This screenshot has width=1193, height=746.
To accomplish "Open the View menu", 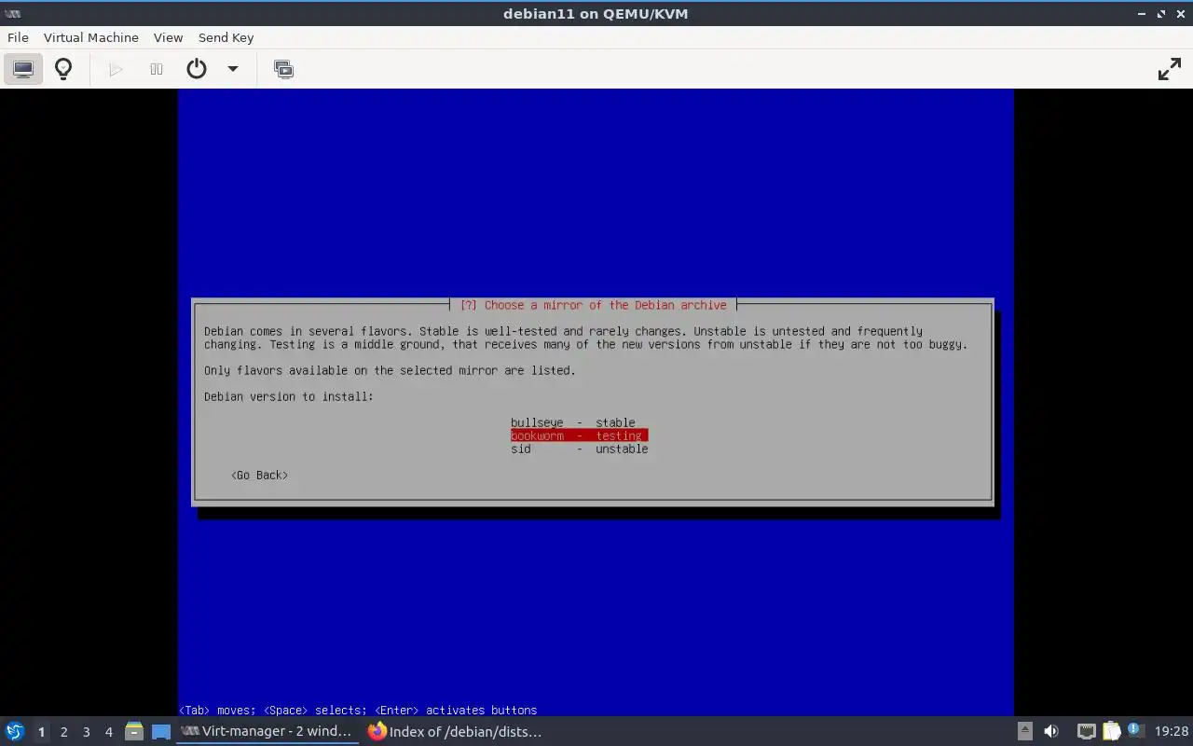I will (x=168, y=37).
